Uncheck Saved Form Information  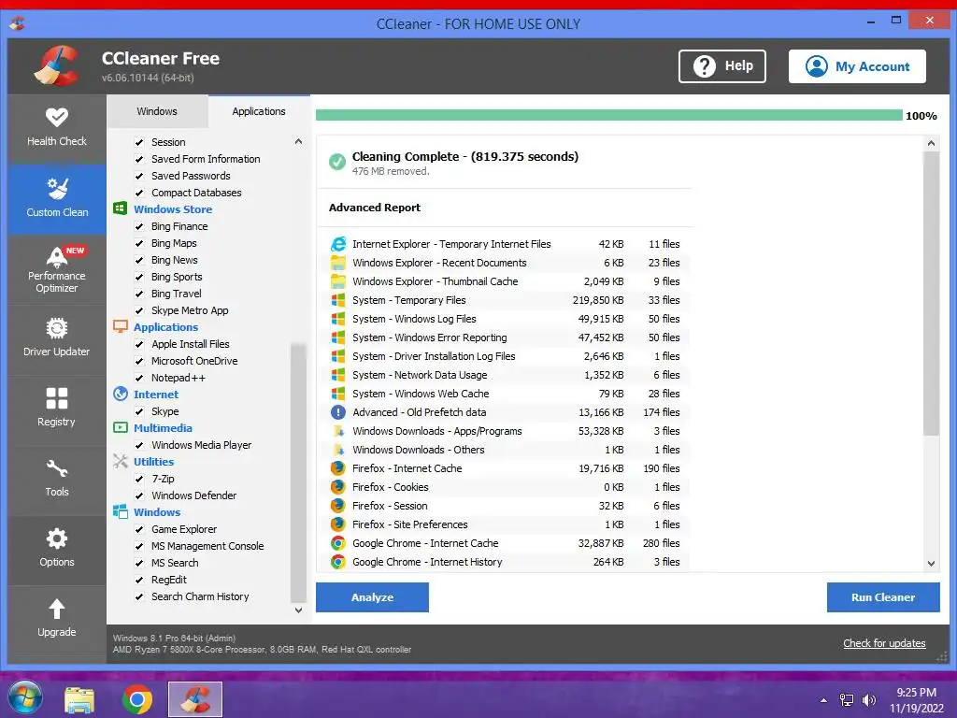coord(139,159)
